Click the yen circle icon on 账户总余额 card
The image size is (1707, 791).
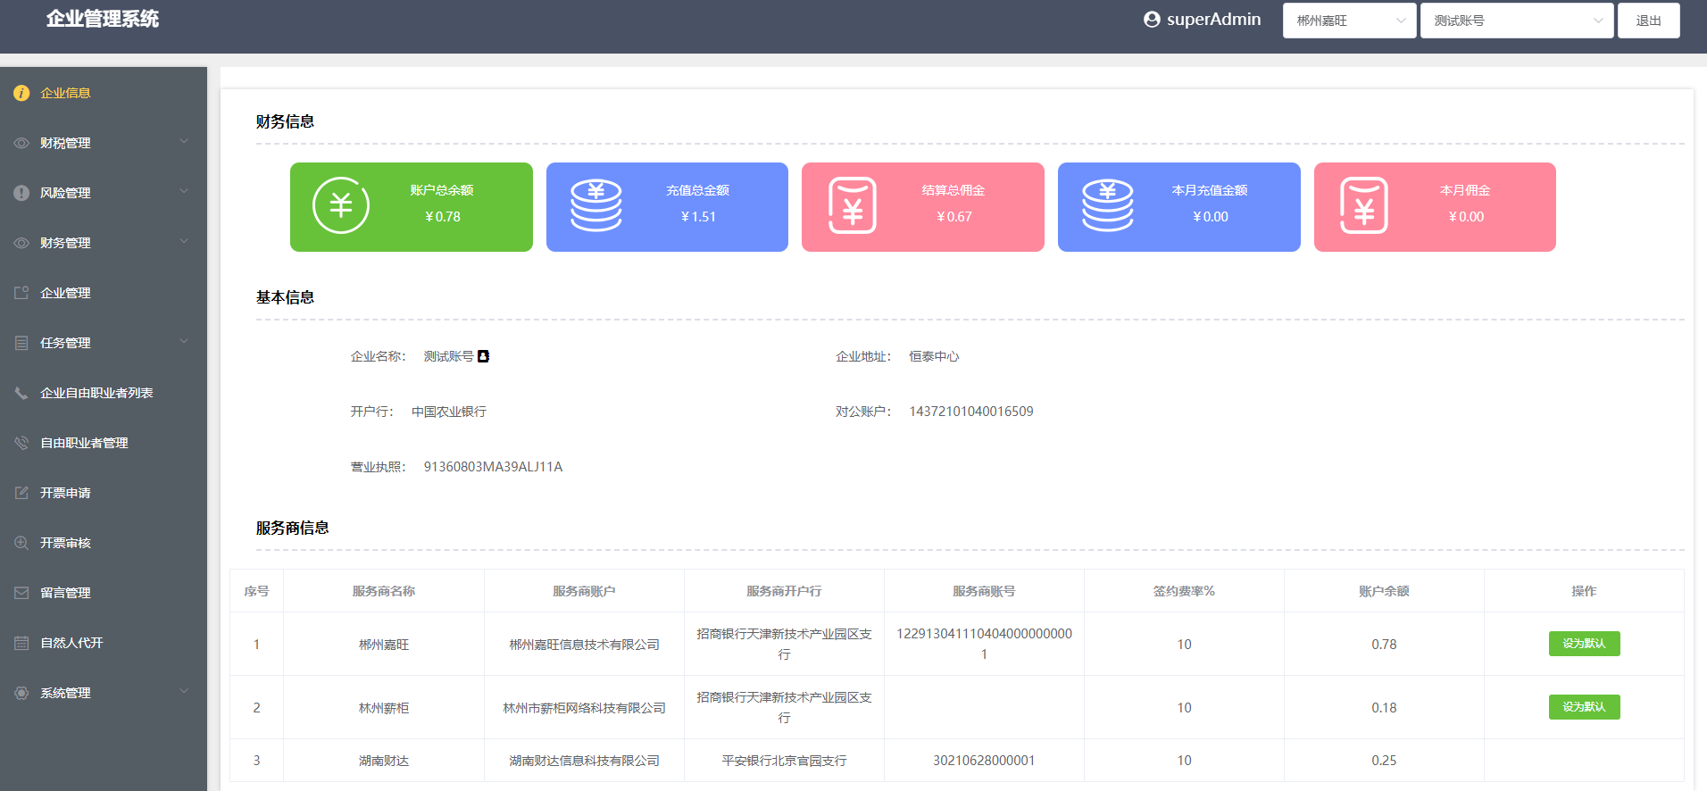tap(341, 205)
